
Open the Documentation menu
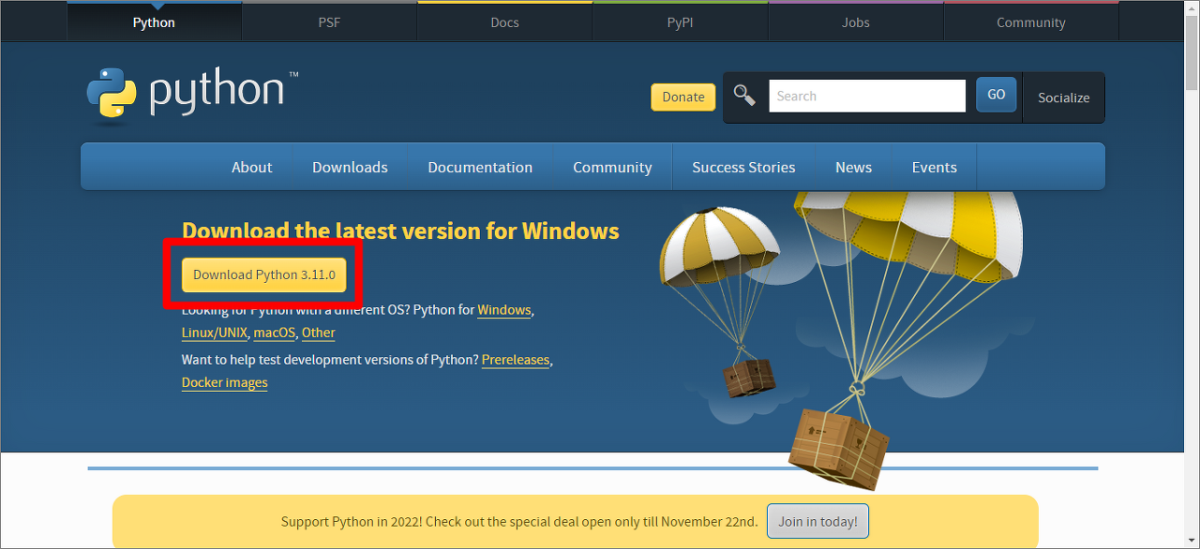coord(480,167)
